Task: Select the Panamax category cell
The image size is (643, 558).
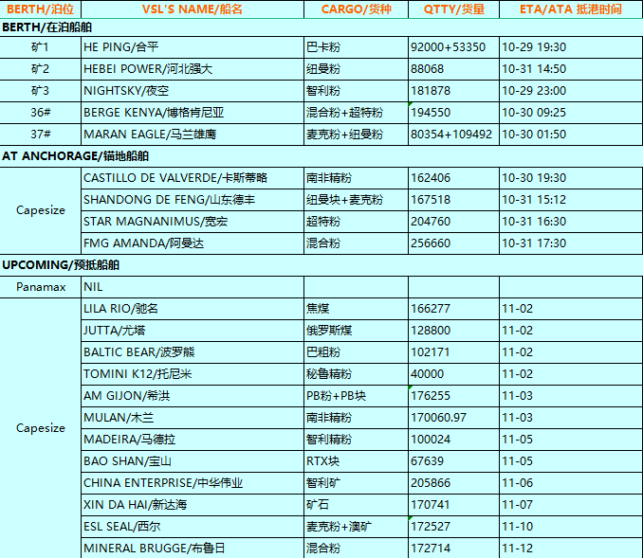Action: click(40, 287)
